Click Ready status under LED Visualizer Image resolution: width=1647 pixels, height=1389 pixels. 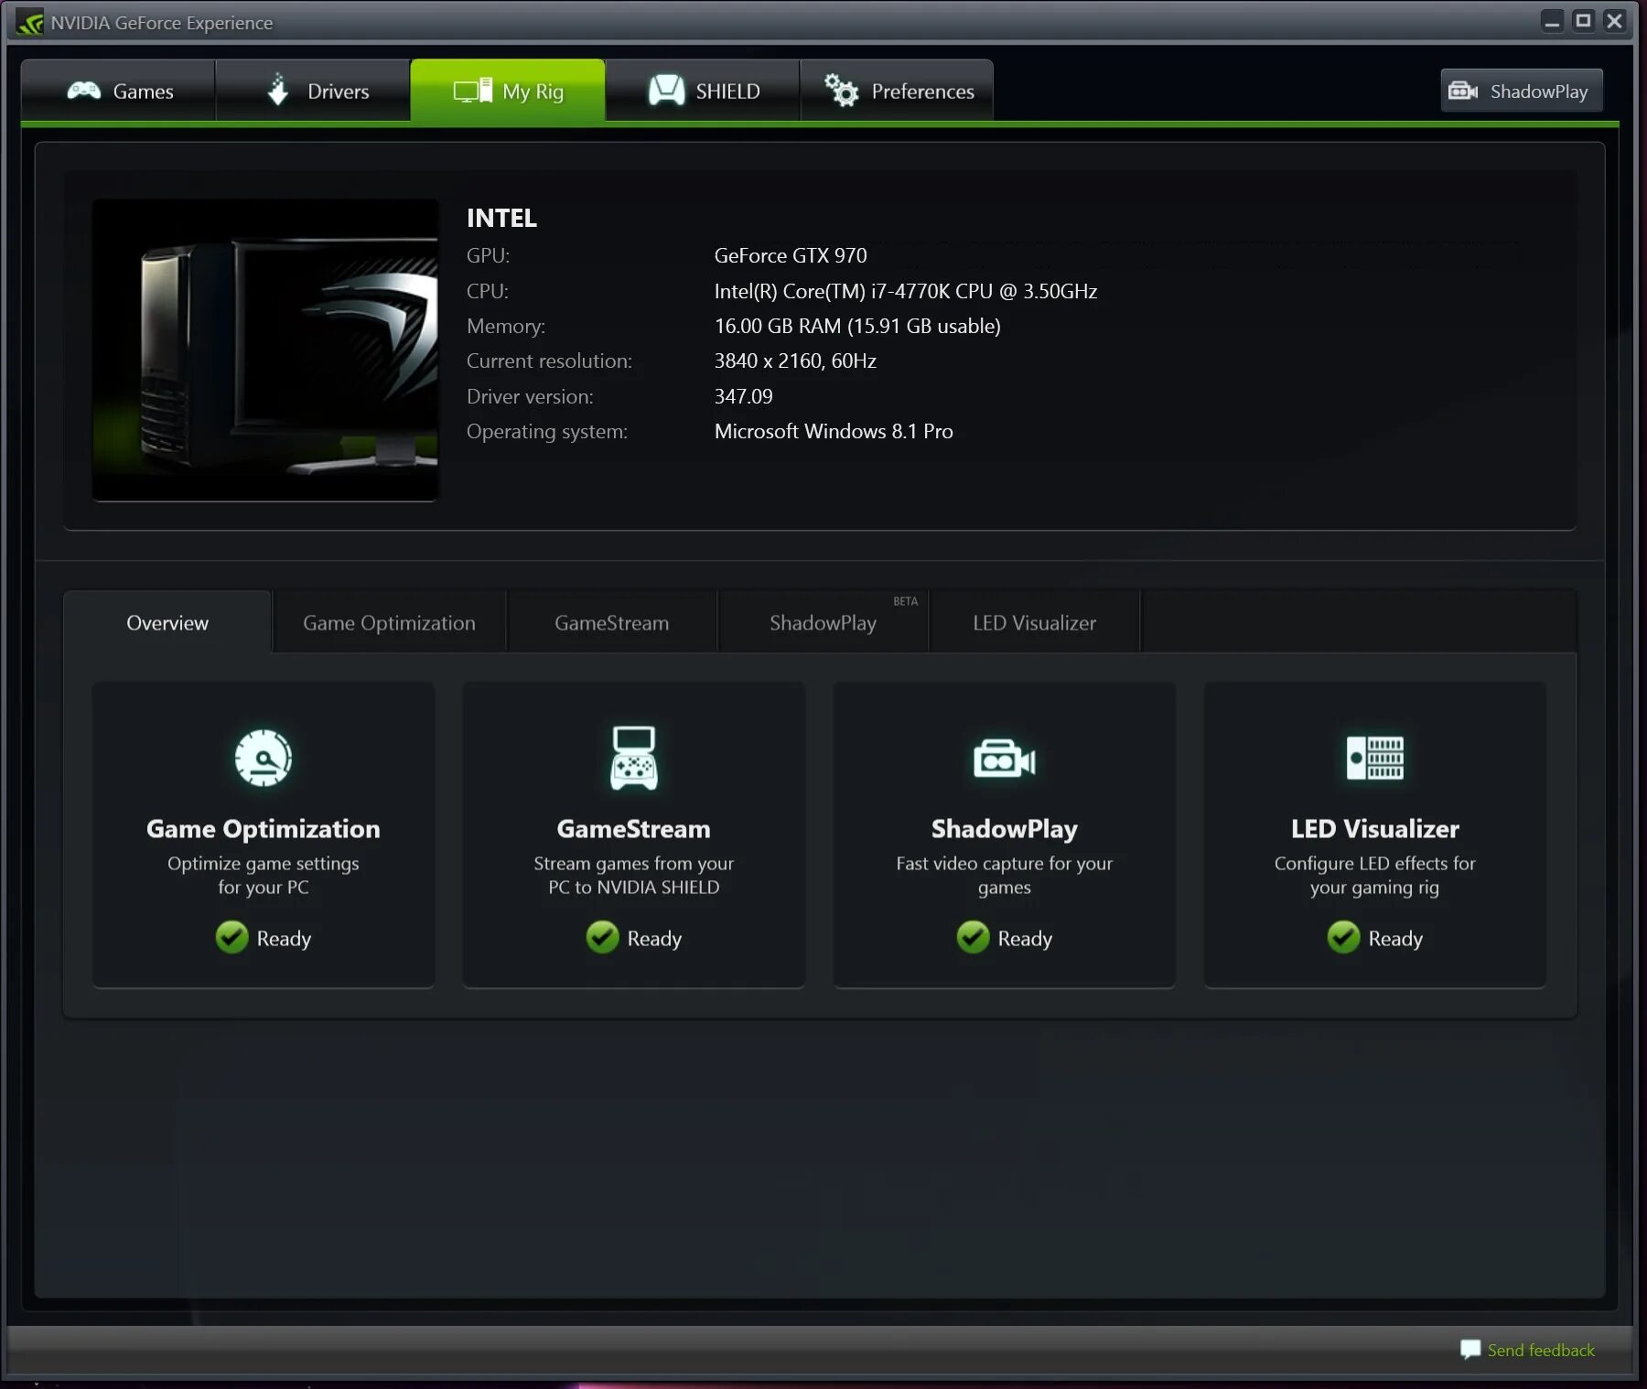pos(1395,939)
